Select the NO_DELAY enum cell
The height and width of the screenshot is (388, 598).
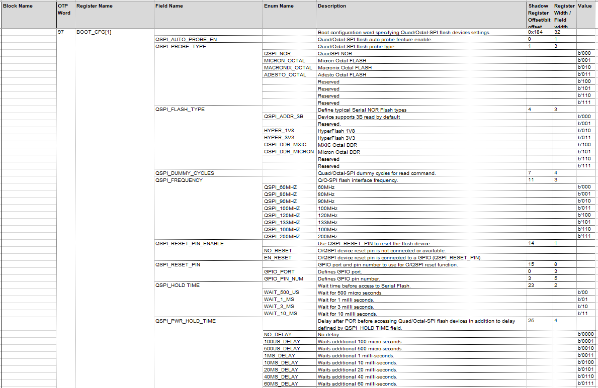click(x=290, y=335)
